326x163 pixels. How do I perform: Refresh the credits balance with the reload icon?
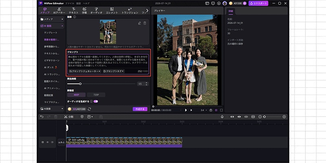tap(89, 109)
